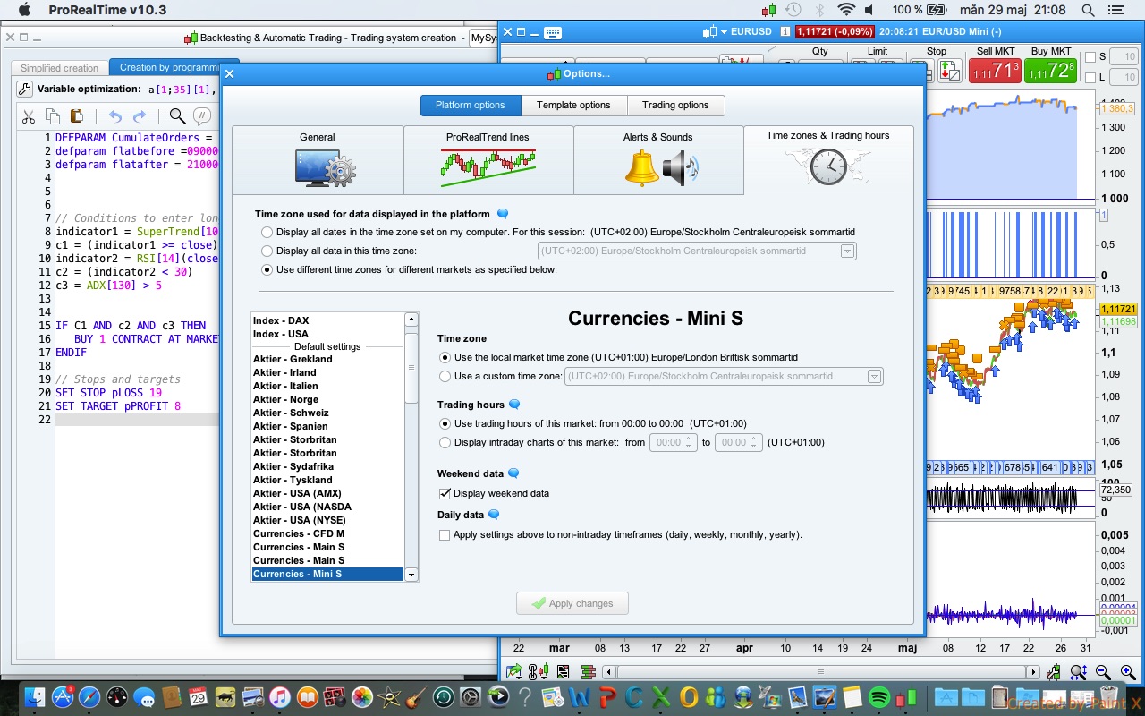Open Spotify from the Dock

click(879, 696)
